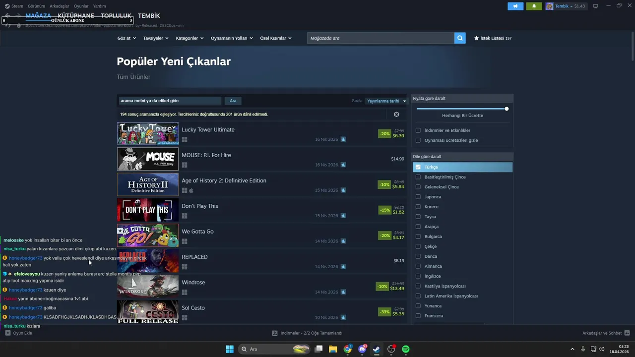Screen dimensions: 635x357
Task: Click blue icon beside Lucky Tower Ultimate date
Action: point(343,139)
